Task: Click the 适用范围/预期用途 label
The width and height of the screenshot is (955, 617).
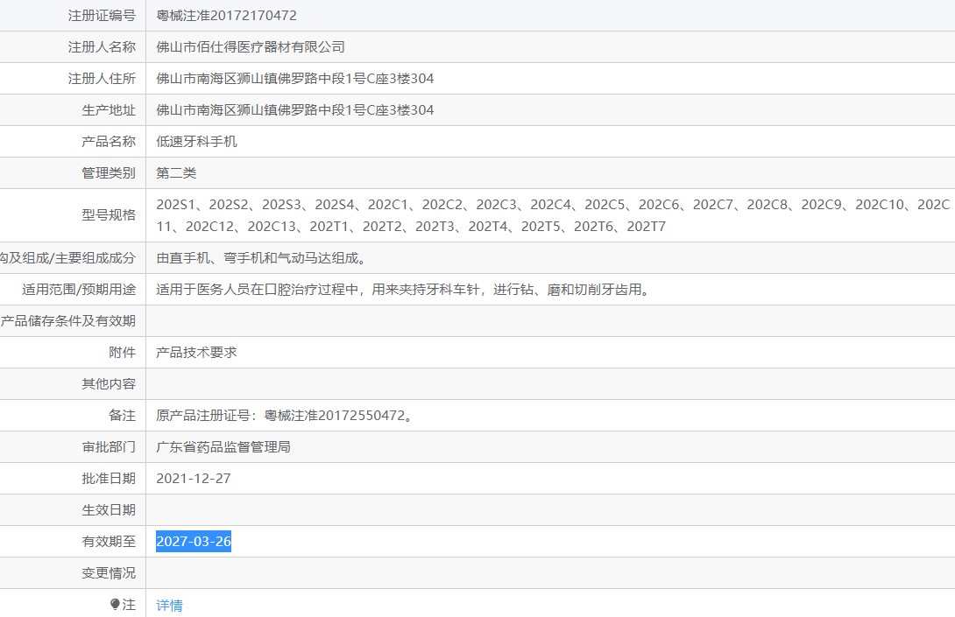Action: point(79,290)
